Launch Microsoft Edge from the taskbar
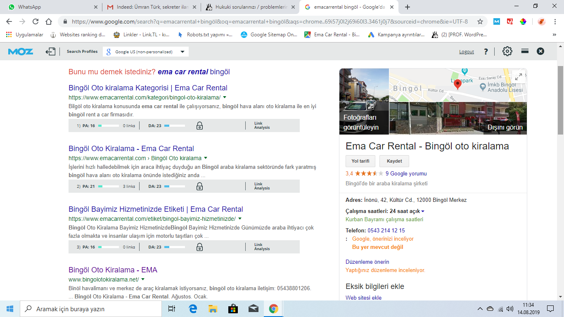 [192, 309]
